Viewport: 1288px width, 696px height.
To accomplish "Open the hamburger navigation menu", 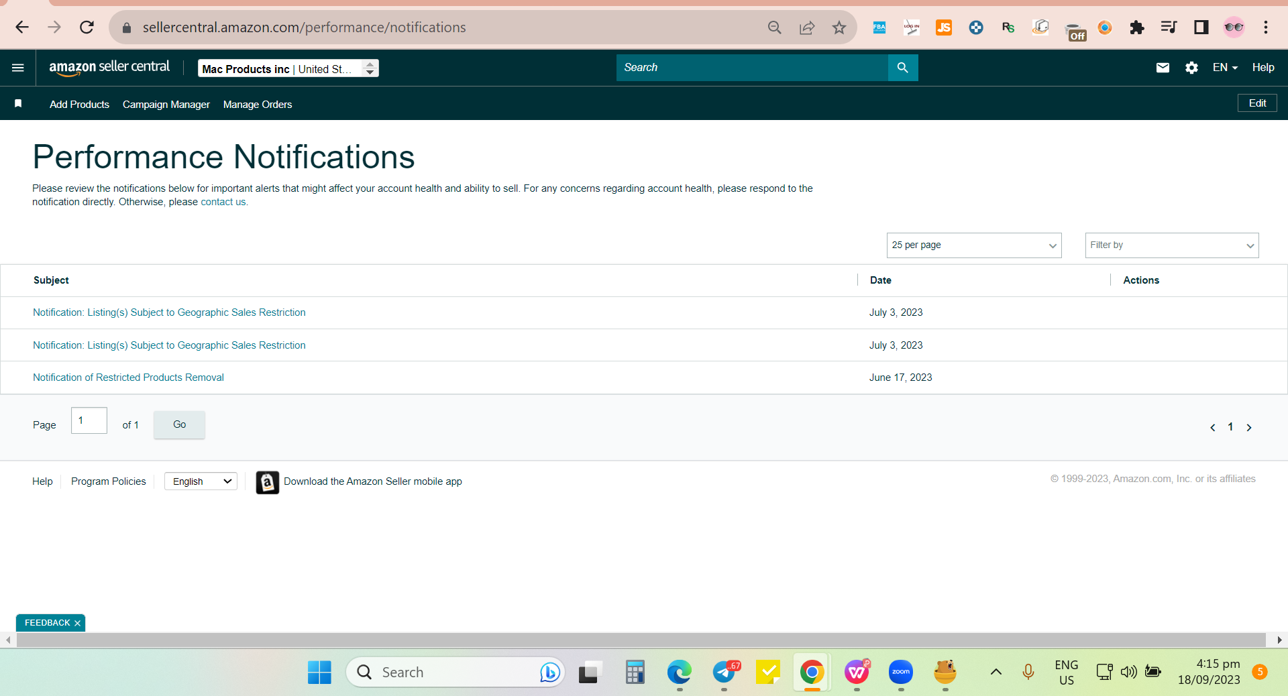I will click(x=18, y=68).
